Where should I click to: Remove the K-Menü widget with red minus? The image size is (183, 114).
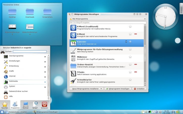pos(136,34)
